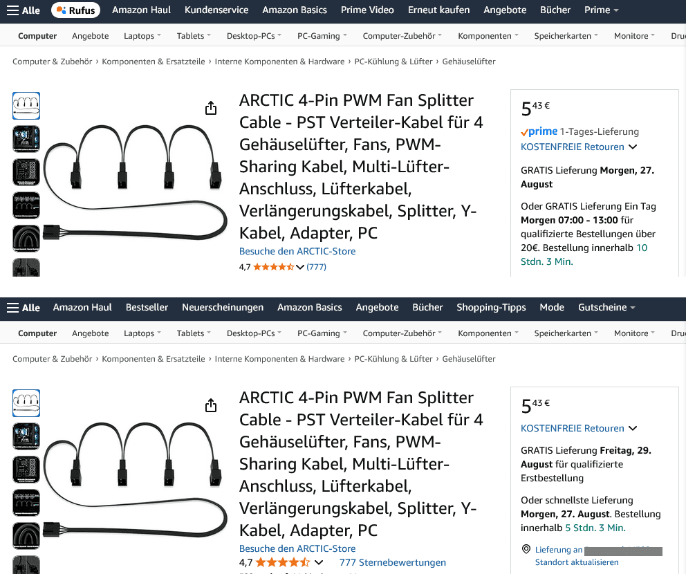
Task: Click the star rating icons beside upper 4,7
Action: coord(274,267)
